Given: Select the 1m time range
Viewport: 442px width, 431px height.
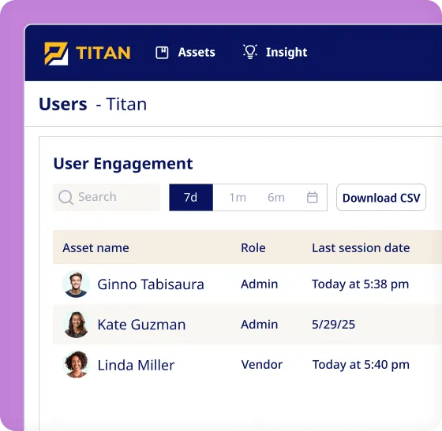Looking at the screenshot, I should [238, 198].
